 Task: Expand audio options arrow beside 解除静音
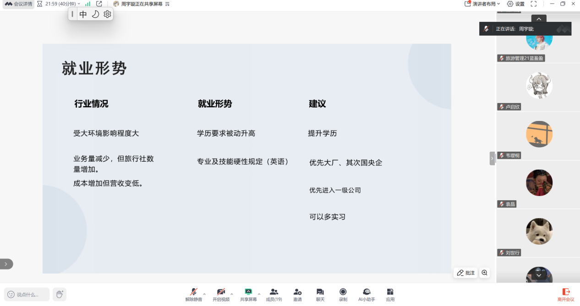point(204,294)
